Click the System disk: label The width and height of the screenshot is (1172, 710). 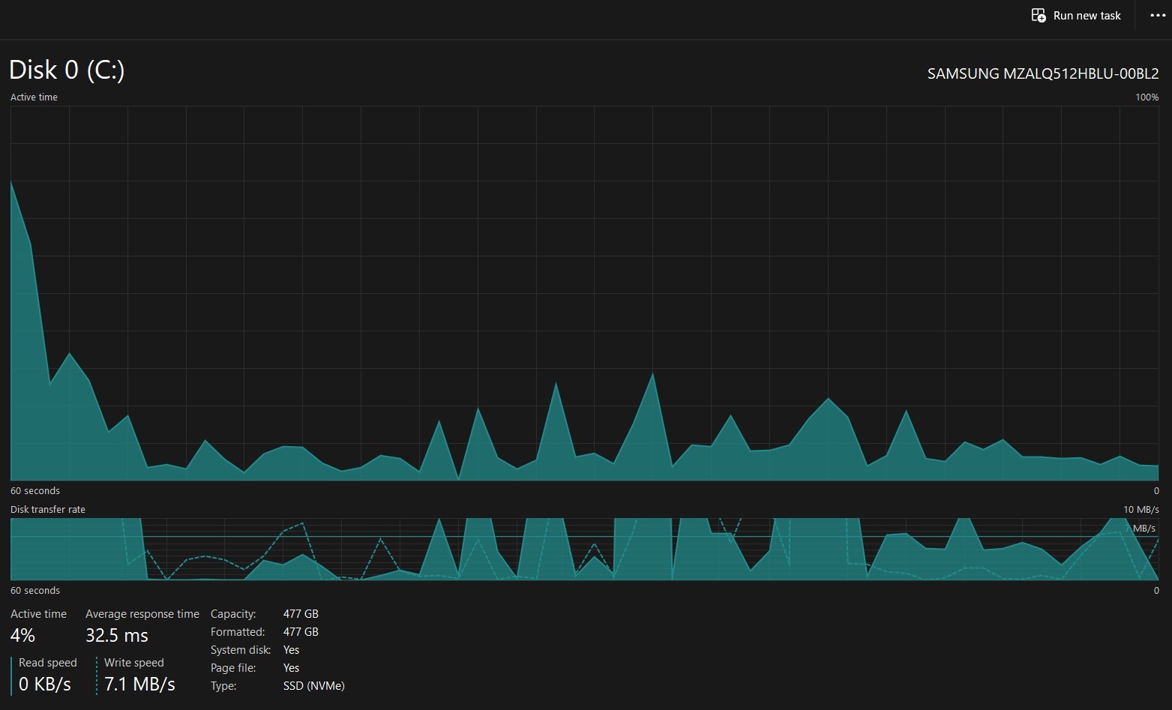click(241, 650)
